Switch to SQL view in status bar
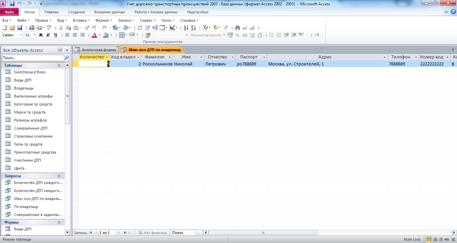457x243 pixels. [x=446, y=239]
